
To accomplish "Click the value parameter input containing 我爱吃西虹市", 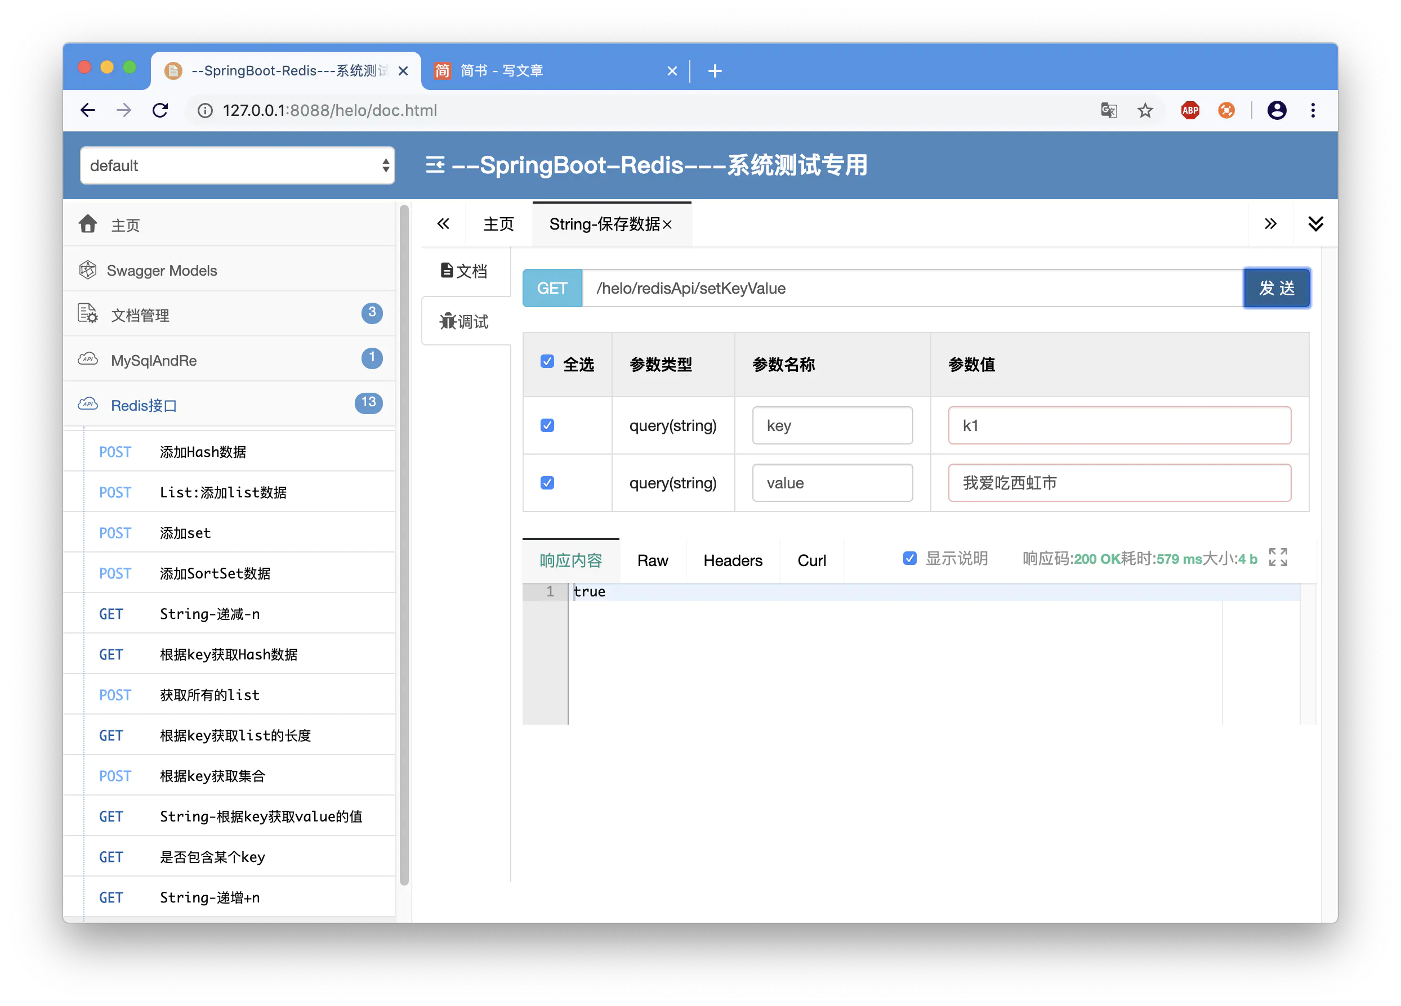I will click(1119, 483).
